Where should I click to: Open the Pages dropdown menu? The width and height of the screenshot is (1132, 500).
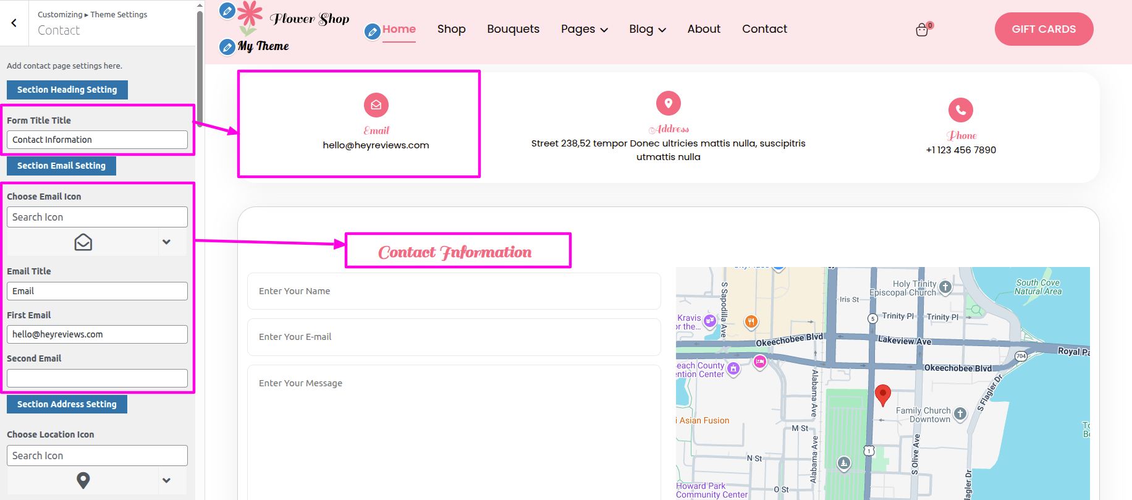click(584, 29)
